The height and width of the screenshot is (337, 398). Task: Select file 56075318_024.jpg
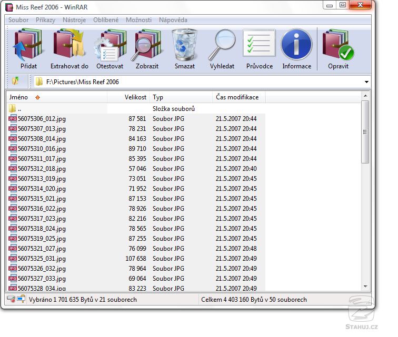tap(42, 229)
